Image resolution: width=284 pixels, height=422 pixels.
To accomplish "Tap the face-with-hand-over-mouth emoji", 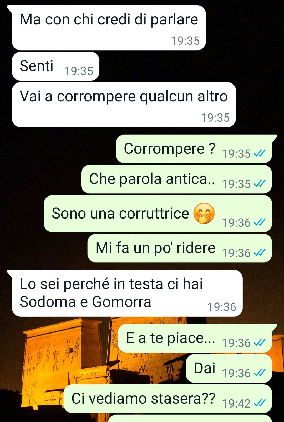I will [204, 214].
